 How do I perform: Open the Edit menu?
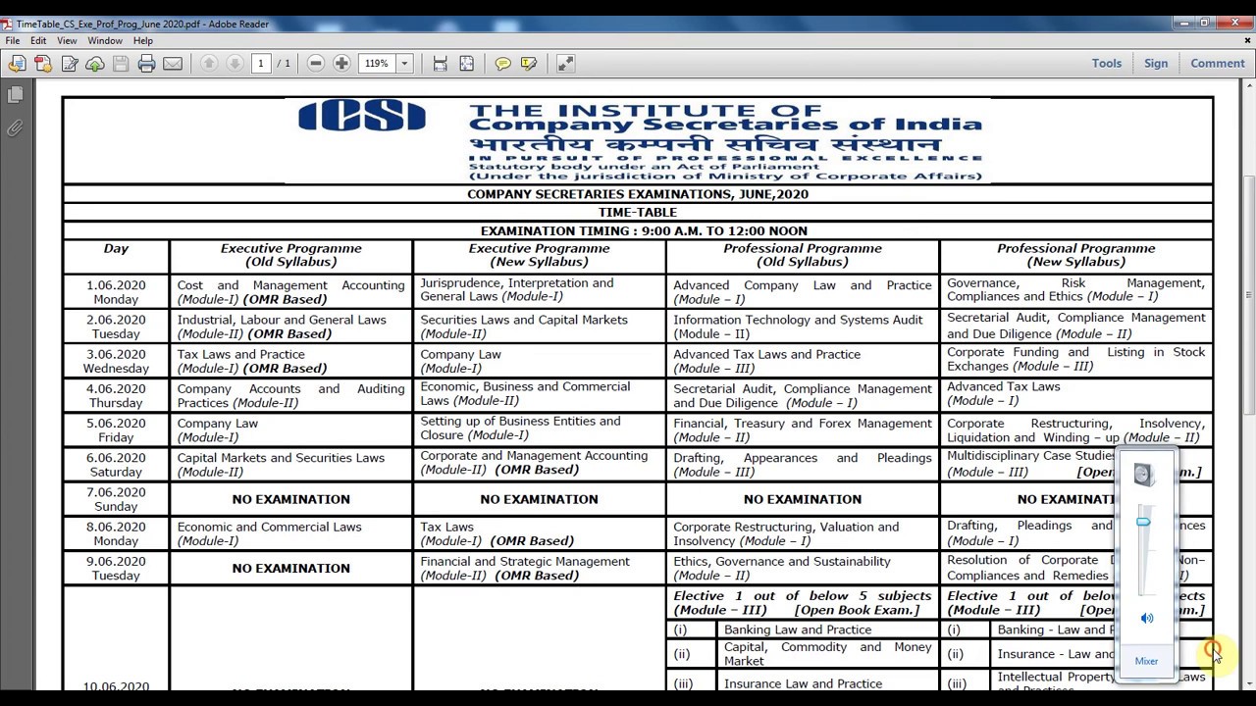tap(38, 41)
